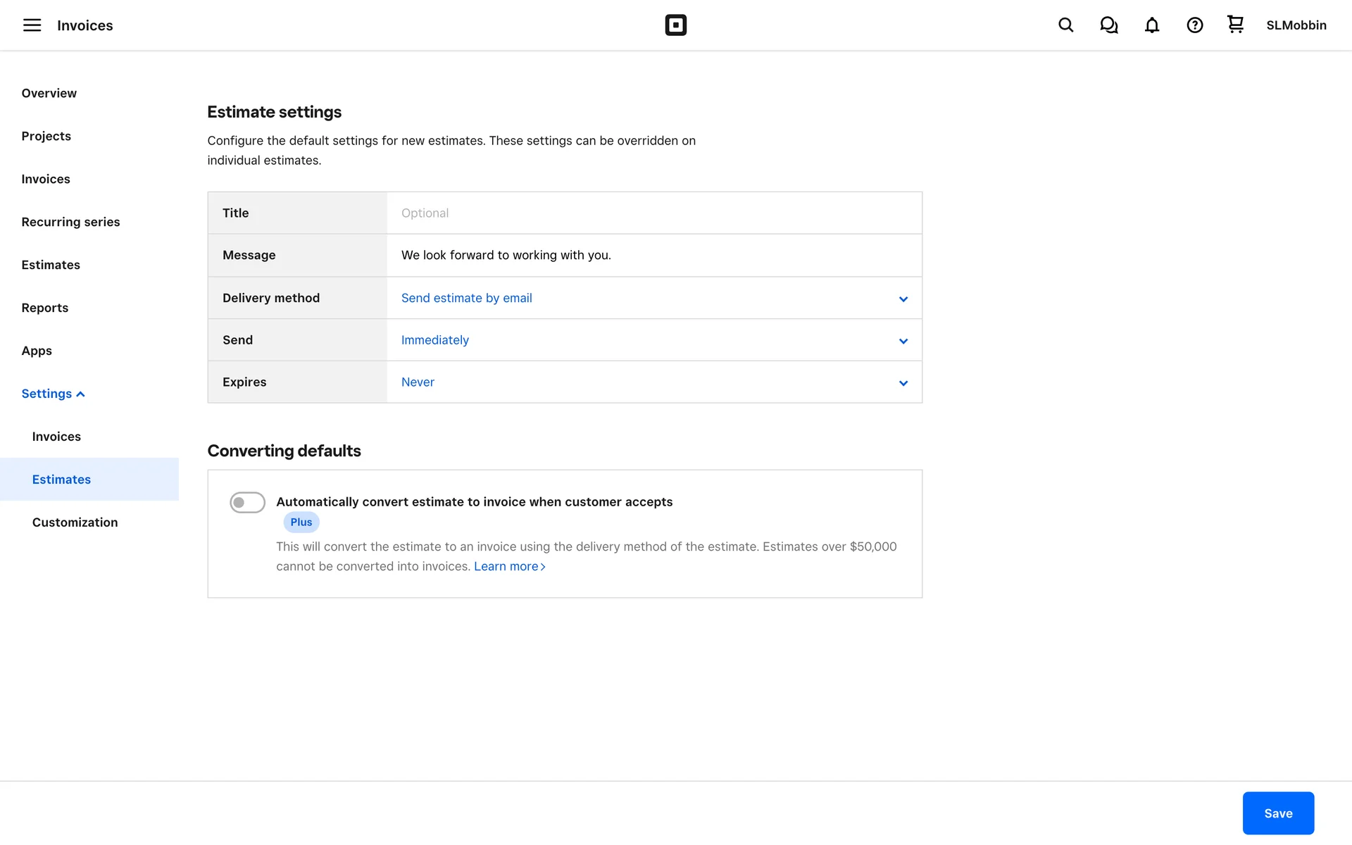Click the optional Title input field

[653, 213]
